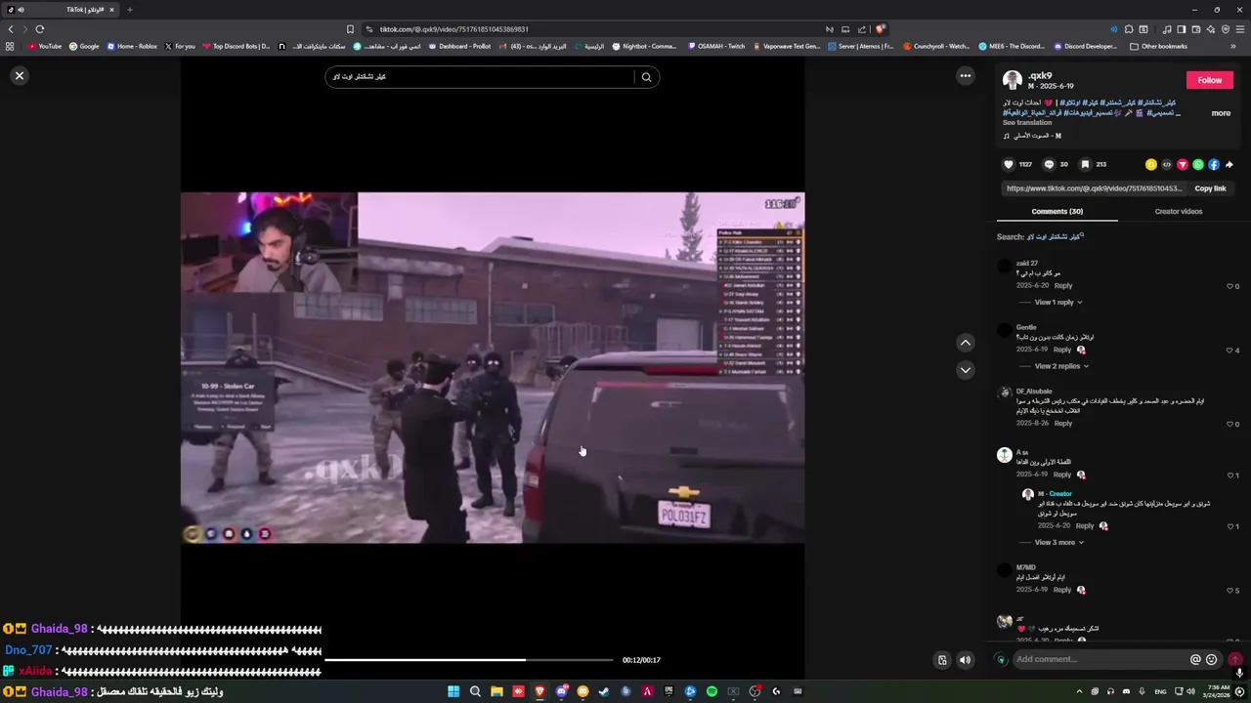Open more share options arrow
1251x703 pixels.
[1229, 165]
